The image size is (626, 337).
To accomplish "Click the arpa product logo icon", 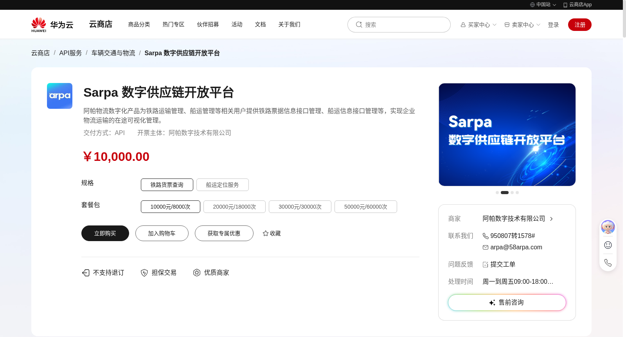I will pyautogui.click(x=59, y=96).
